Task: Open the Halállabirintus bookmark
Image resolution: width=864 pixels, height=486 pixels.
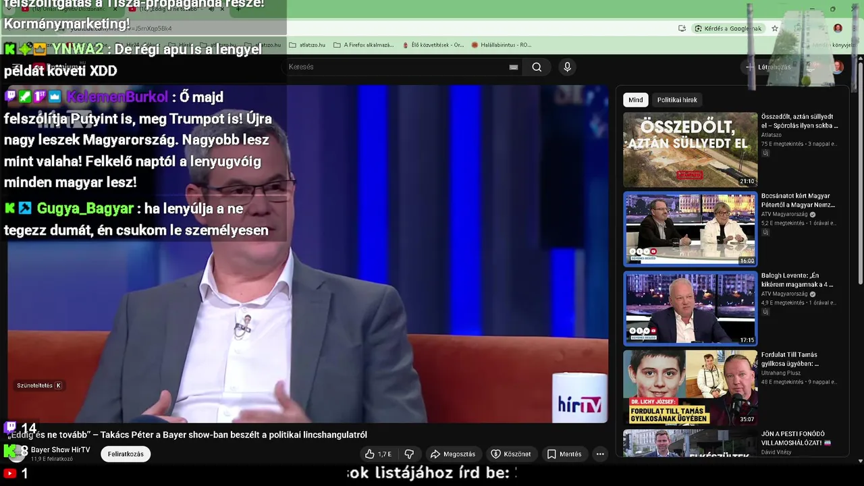Action: coord(501,45)
